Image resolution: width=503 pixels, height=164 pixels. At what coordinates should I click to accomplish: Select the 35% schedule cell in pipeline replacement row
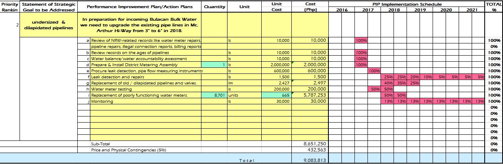(400, 83)
